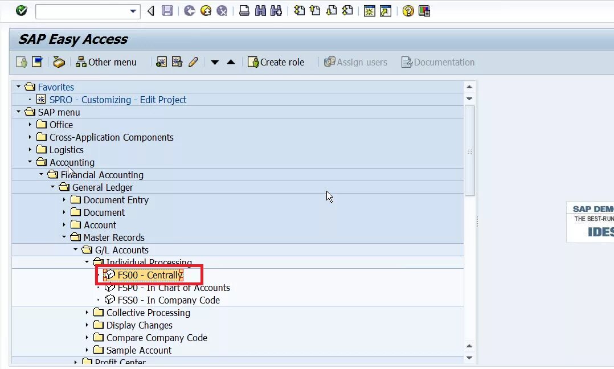Collapse the General Ledger folder
This screenshot has width=614, height=369.
[x=52, y=187]
